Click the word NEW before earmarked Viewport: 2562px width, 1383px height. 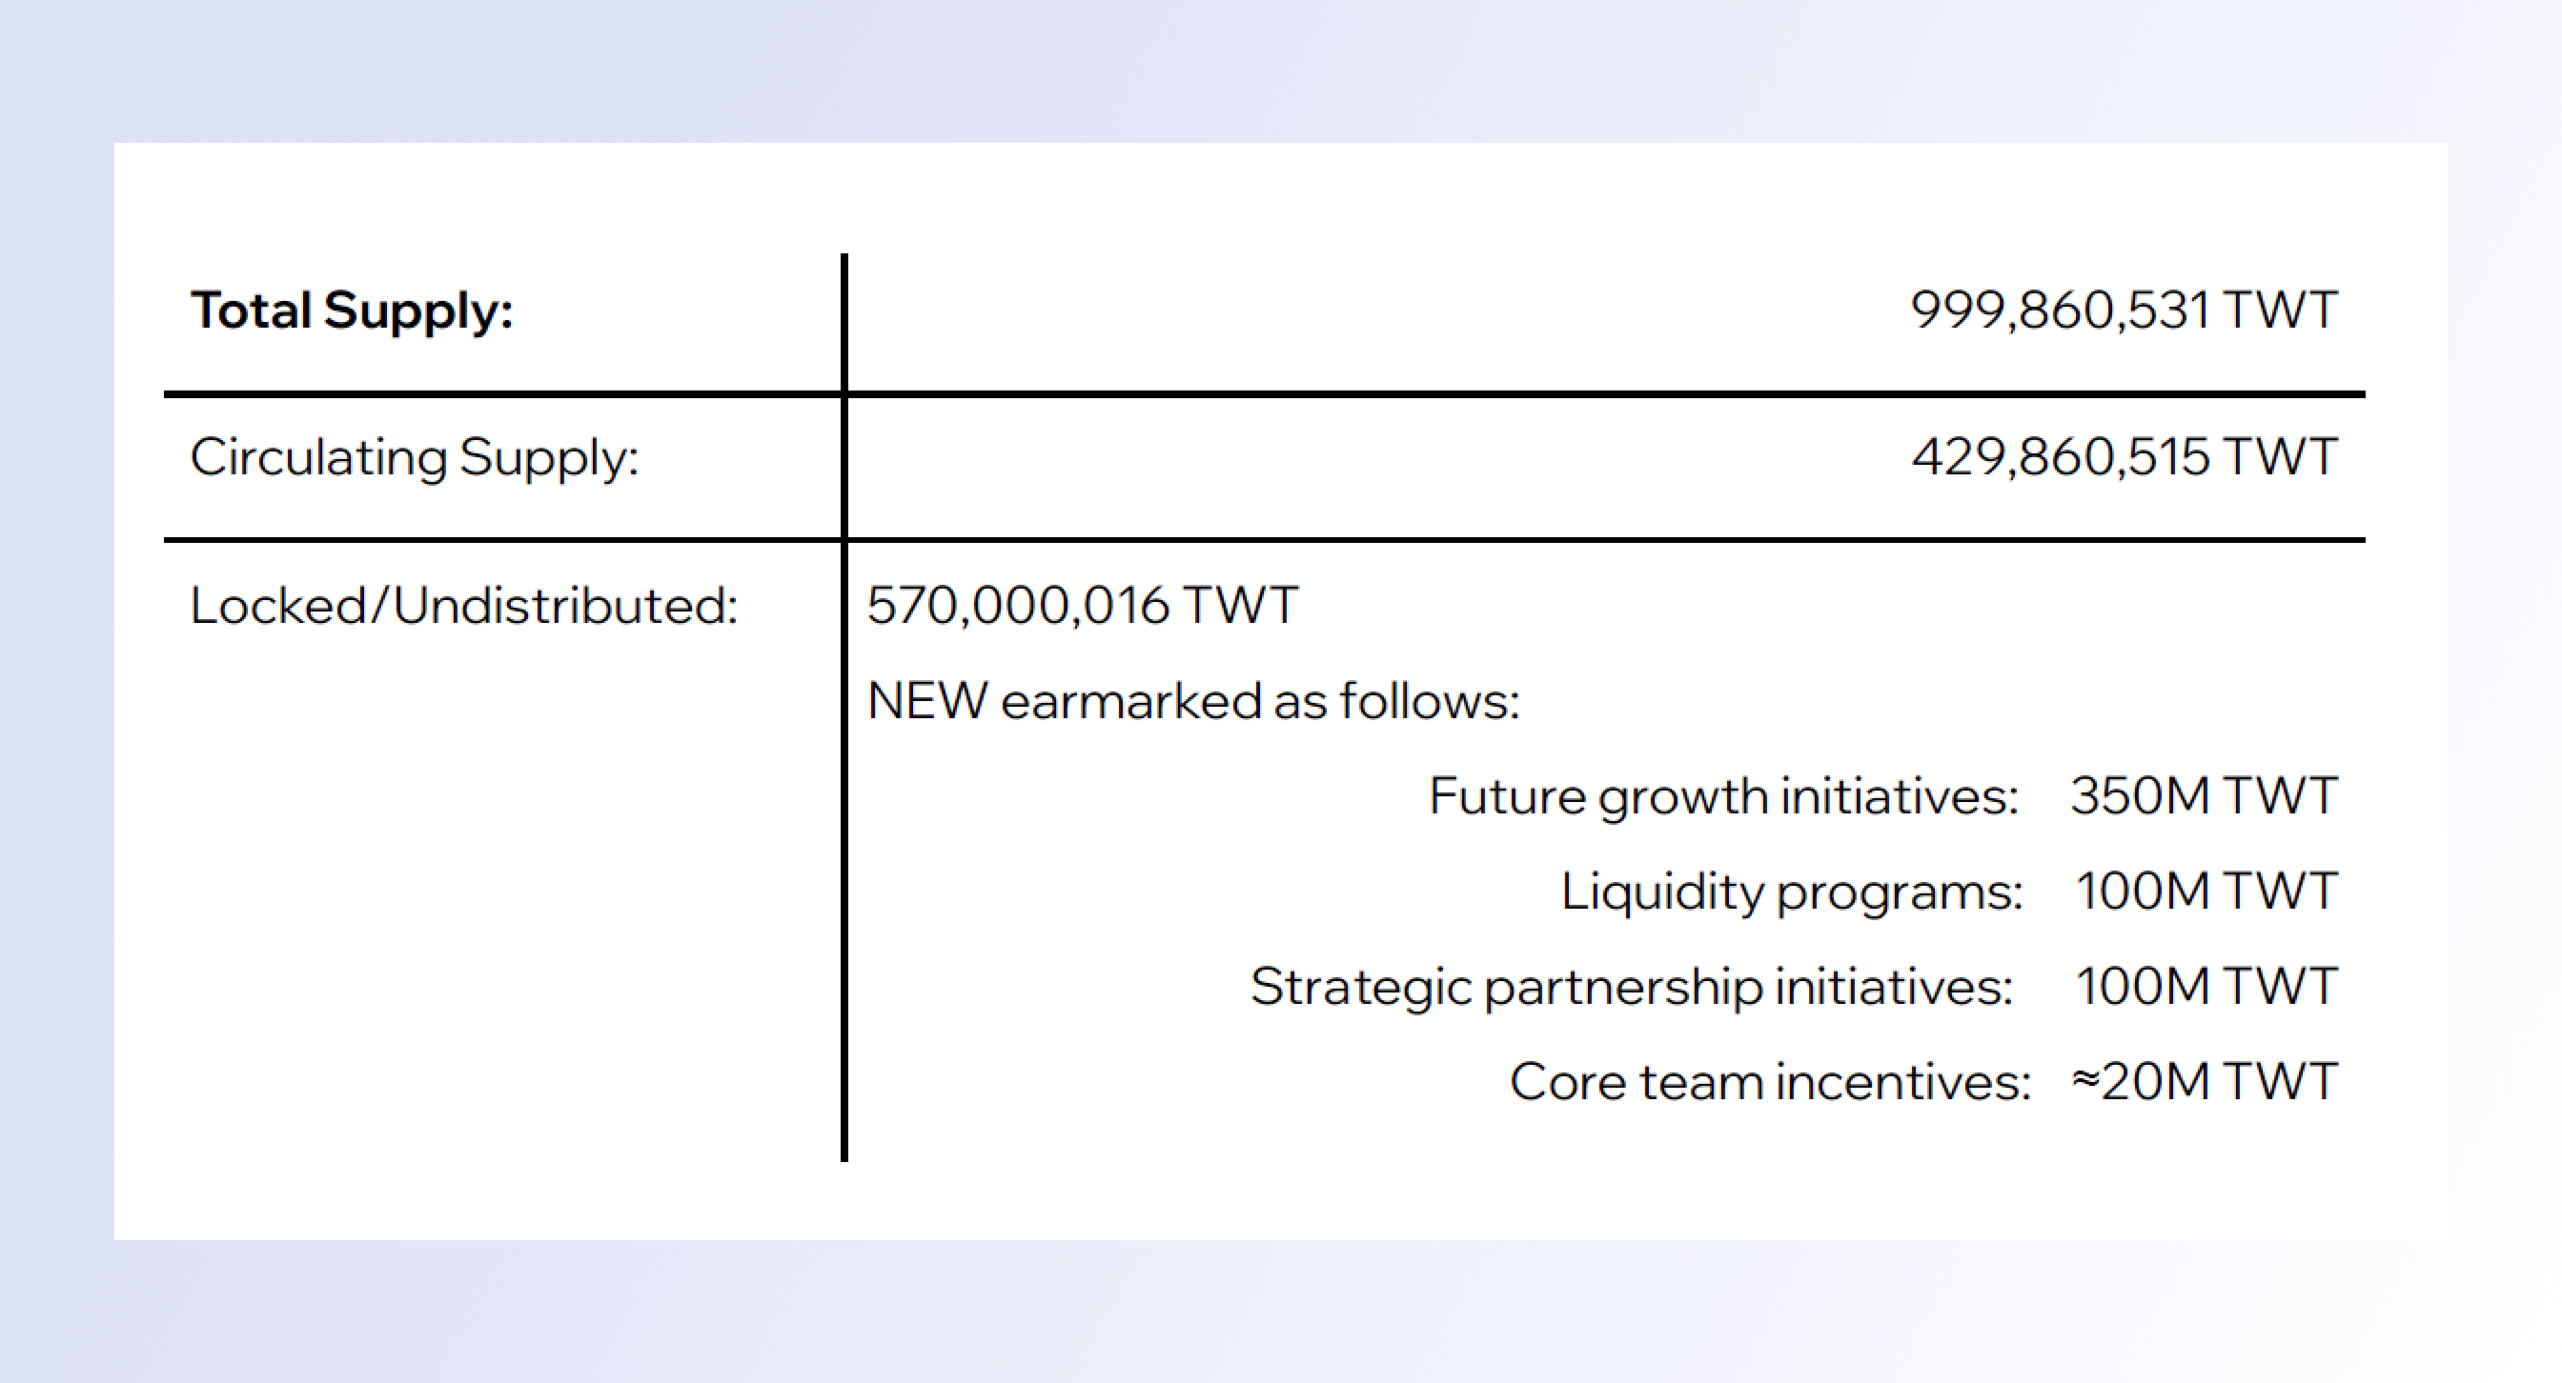927,700
